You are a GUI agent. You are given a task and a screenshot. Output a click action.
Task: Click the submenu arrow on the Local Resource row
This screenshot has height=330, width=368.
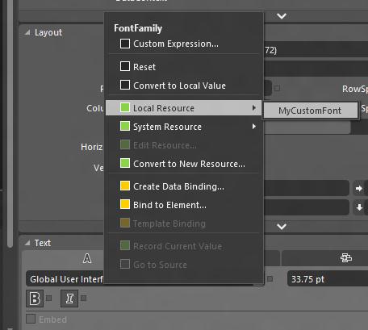(x=254, y=108)
